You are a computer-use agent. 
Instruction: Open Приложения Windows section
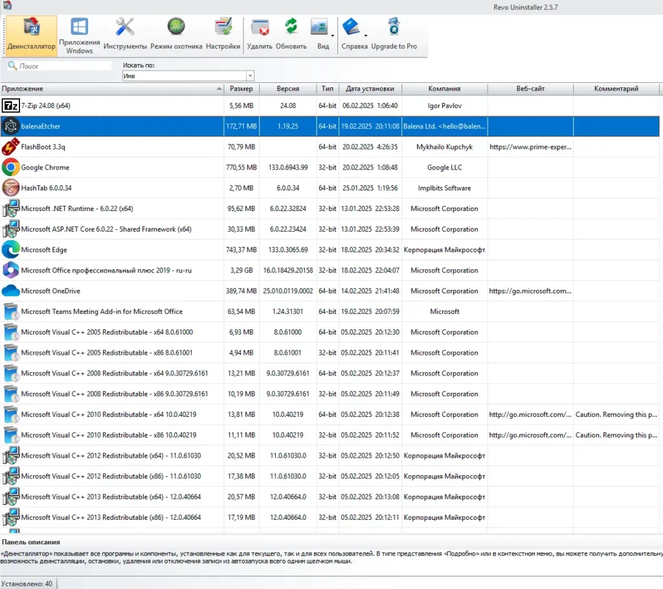tap(80, 36)
